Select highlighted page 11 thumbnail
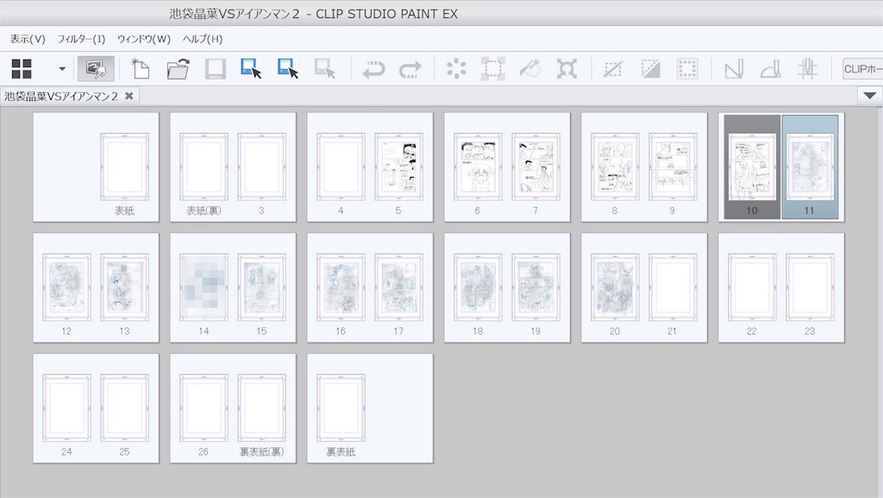 click(x=809, y=167)
